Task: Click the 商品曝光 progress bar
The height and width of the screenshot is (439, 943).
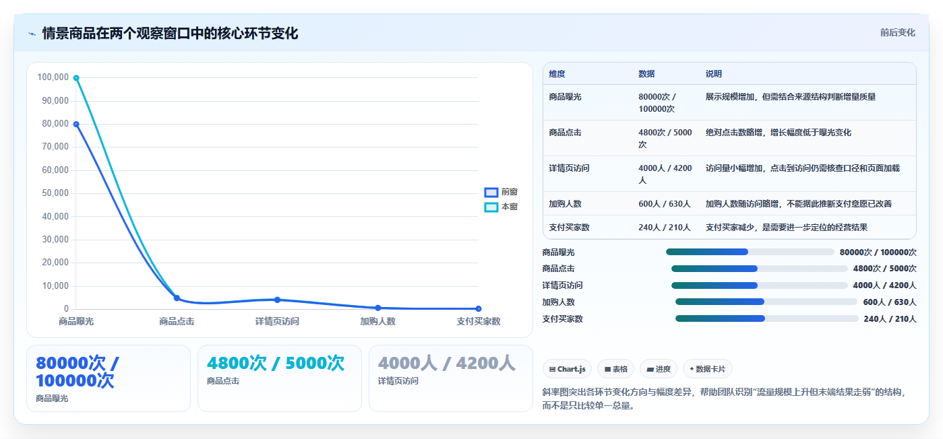Action: [x=750, y=252]
